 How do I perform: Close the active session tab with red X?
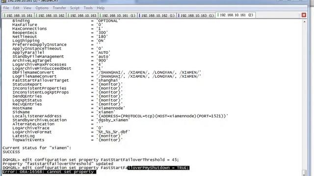coord(304,15)
